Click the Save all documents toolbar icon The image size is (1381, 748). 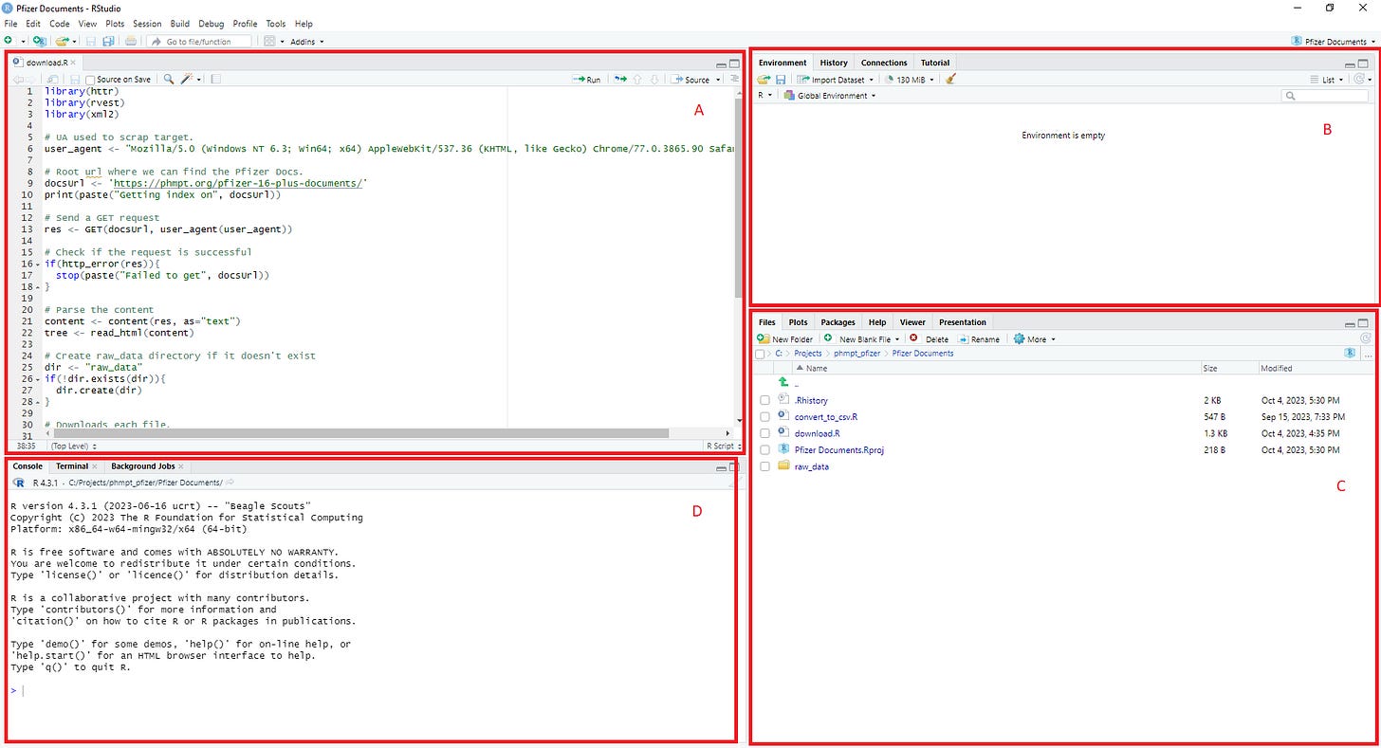108,42
